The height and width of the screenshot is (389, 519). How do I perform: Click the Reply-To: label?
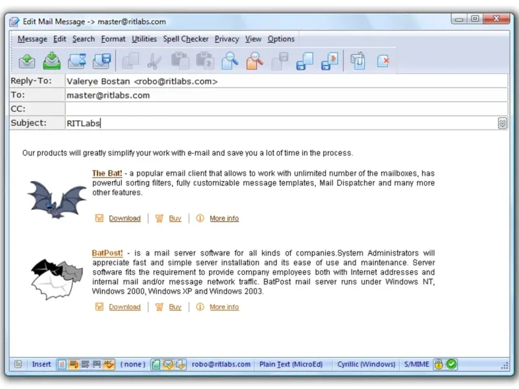click(x=31, y=80)
